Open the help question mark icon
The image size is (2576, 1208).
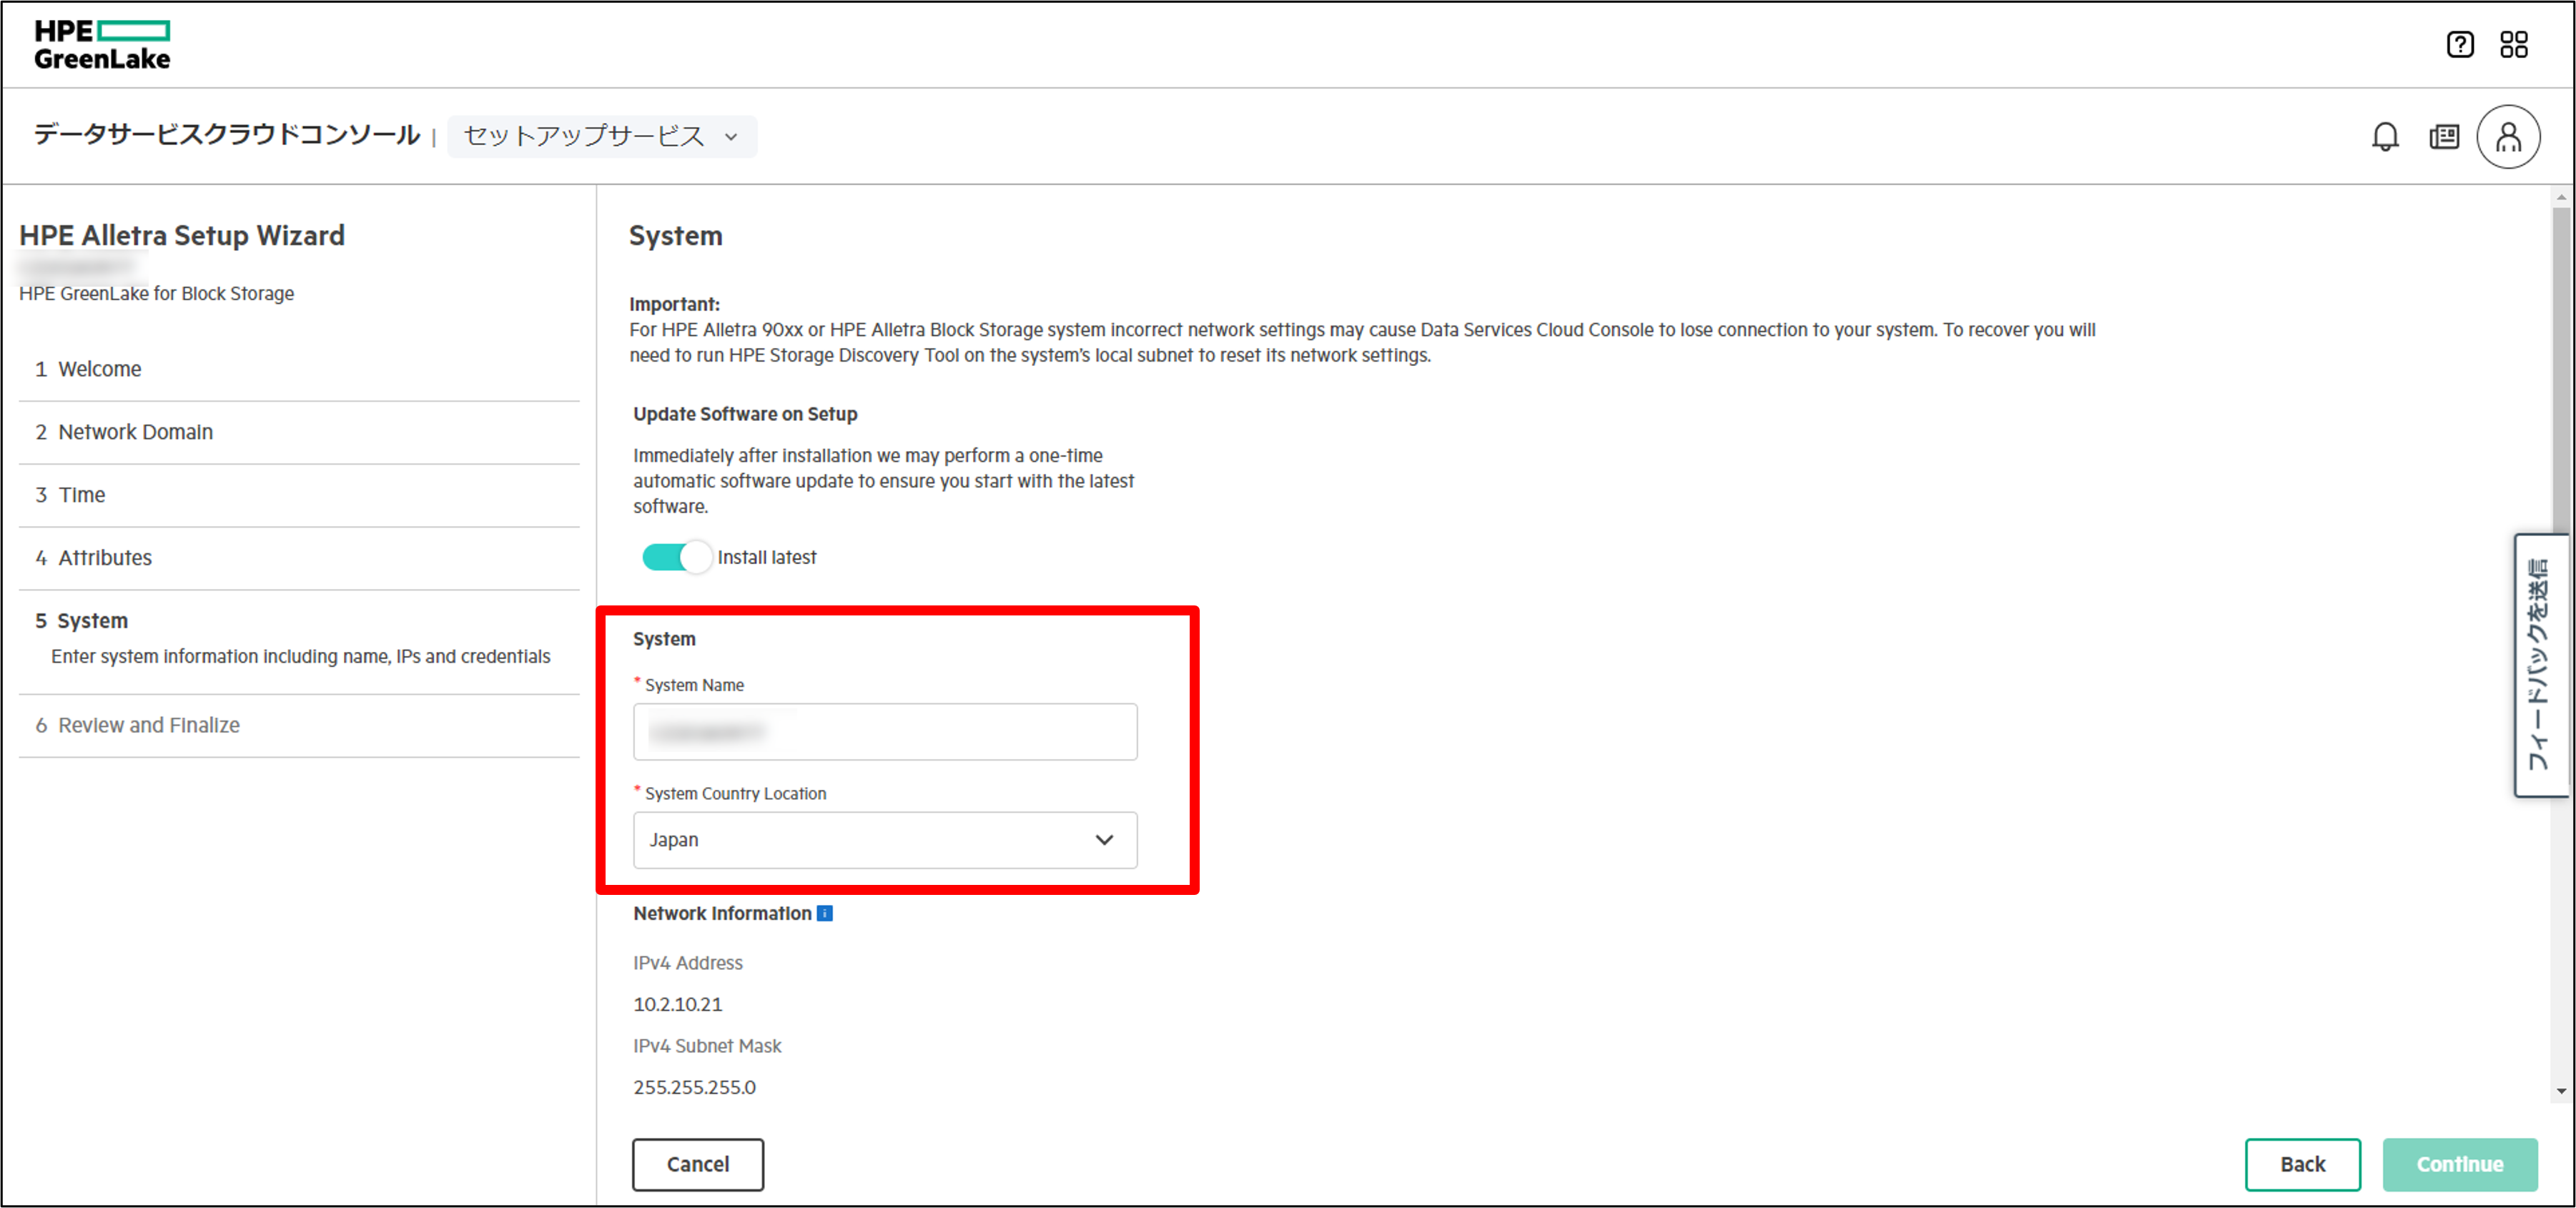click(x=2460, y=45)
